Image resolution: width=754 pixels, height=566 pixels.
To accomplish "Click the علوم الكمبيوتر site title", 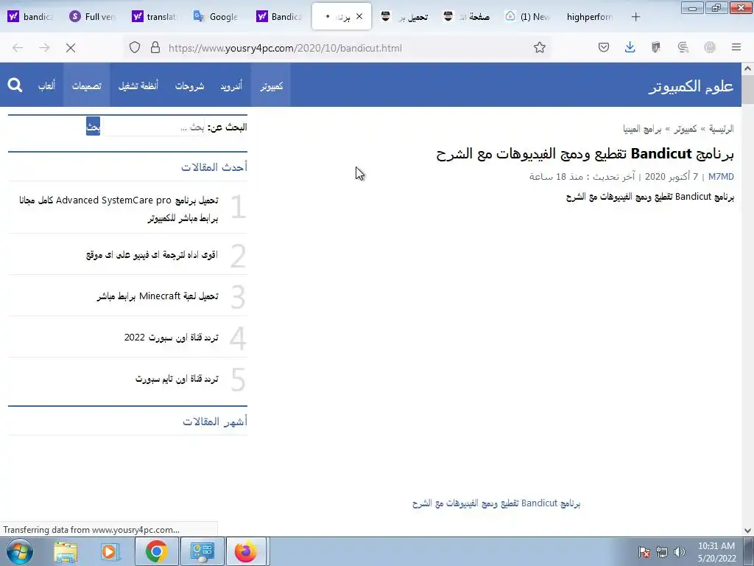I will coord(691,86).
